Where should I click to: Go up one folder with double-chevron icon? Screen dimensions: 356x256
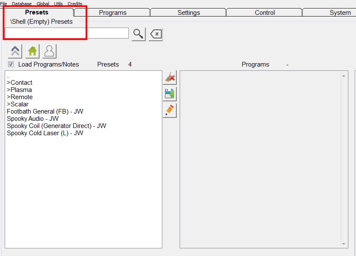click(15, 51)
